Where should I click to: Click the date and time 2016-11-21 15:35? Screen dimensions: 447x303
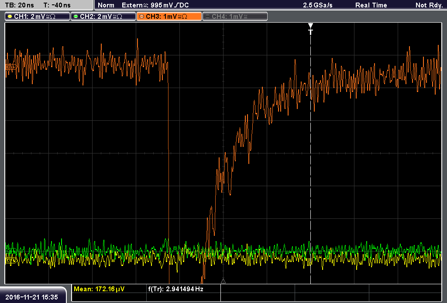(x=31, y=297)
